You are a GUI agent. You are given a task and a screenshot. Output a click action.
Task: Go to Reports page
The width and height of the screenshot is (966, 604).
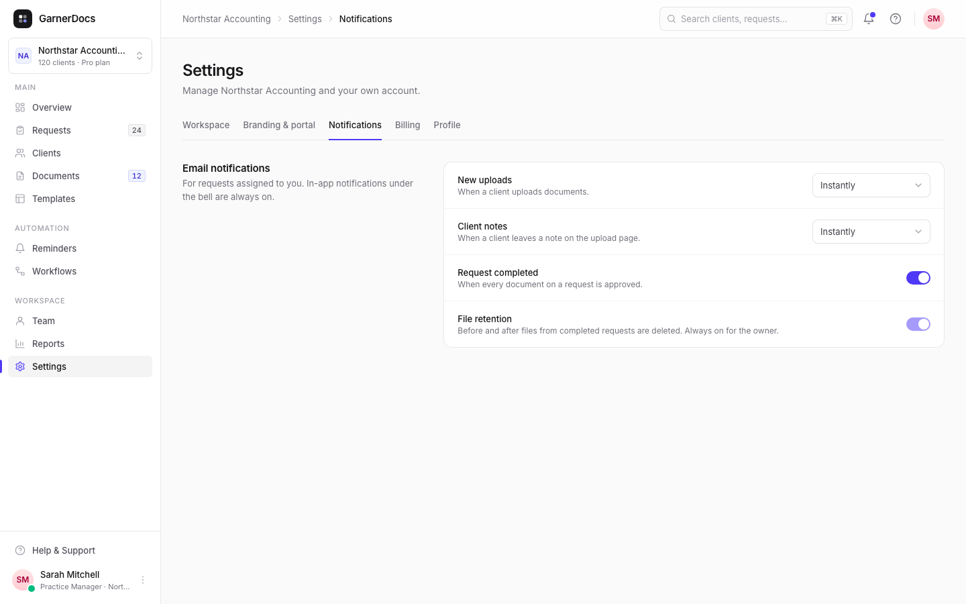coord(80,344)
